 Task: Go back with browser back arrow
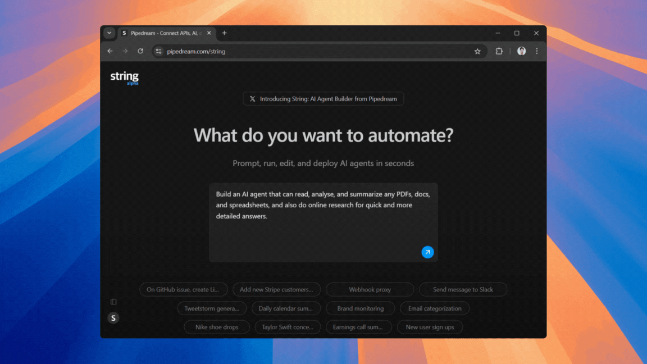tap(110, 51)
